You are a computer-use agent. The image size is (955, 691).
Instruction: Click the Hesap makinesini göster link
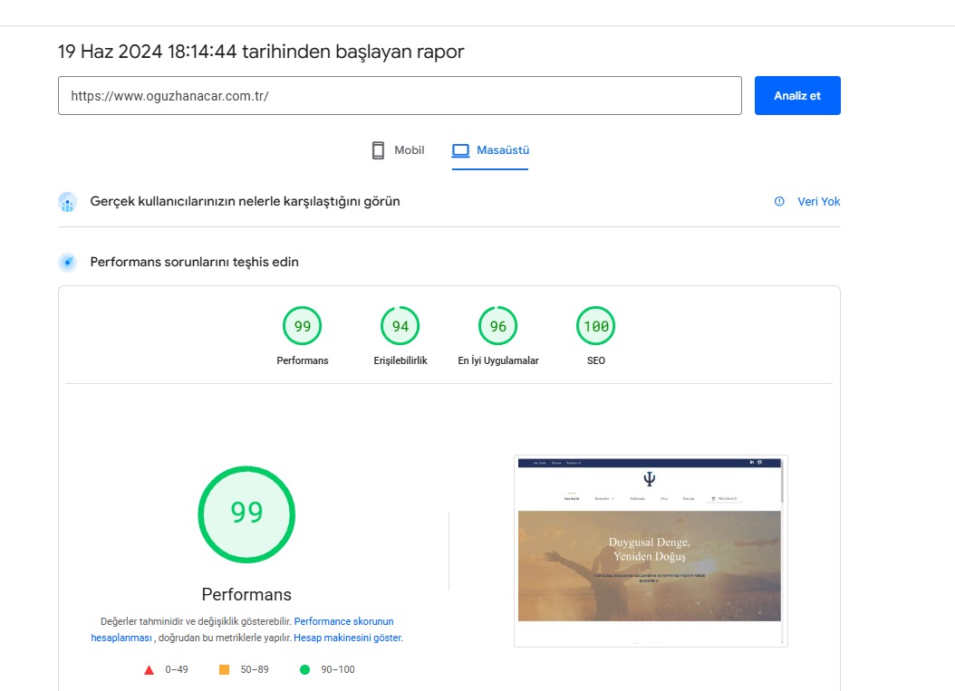[x=347, y=638]
